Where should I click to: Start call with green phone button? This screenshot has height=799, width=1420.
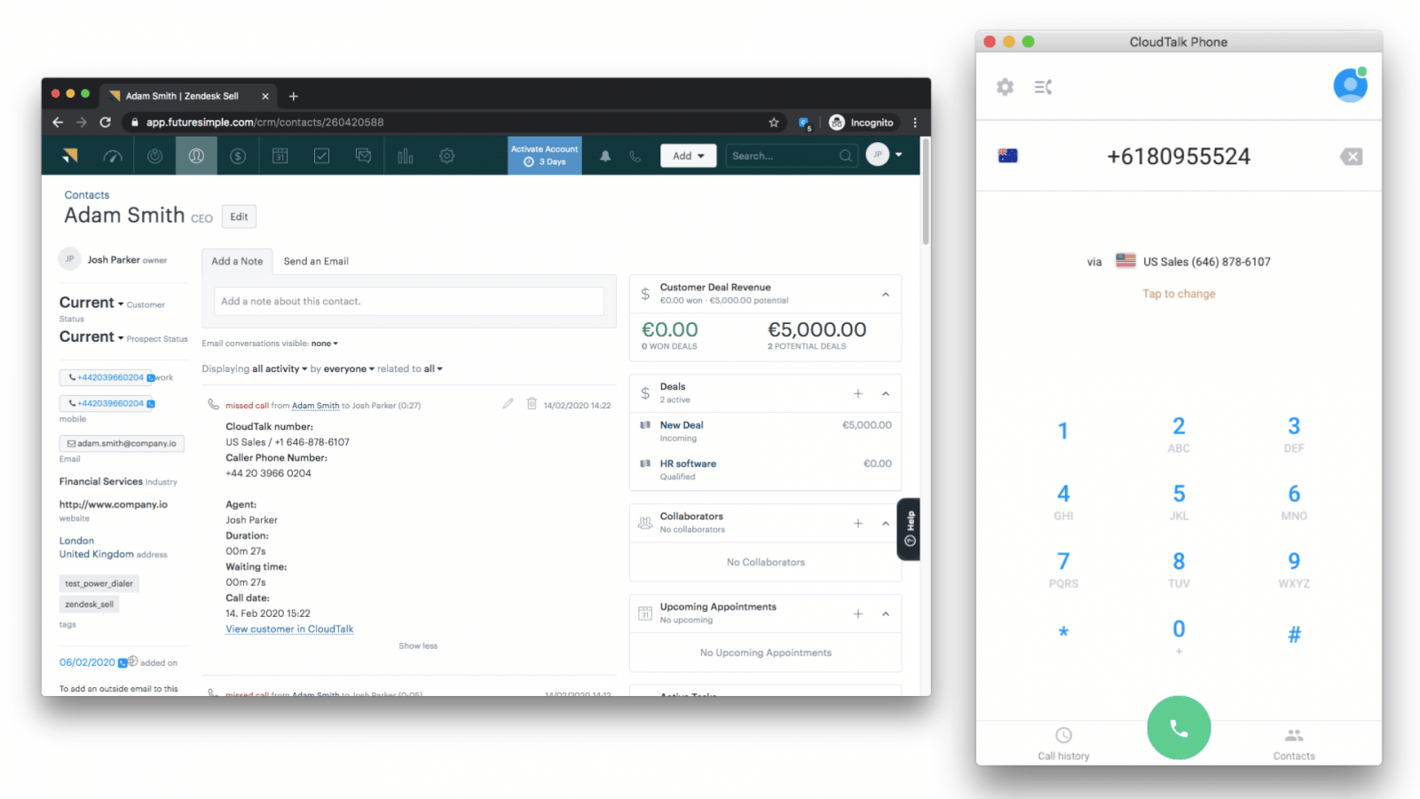pyautogui.click(x=1179, y=728)
